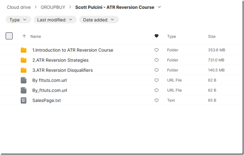This screenshot has height=155, width=244.
Task: Toggle heart on By_fttuts.com.url row
Action: 157,90
